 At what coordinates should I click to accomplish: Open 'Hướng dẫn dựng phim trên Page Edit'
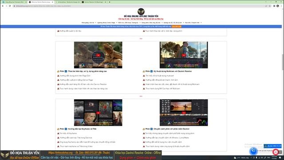click(x=75, y=76)
